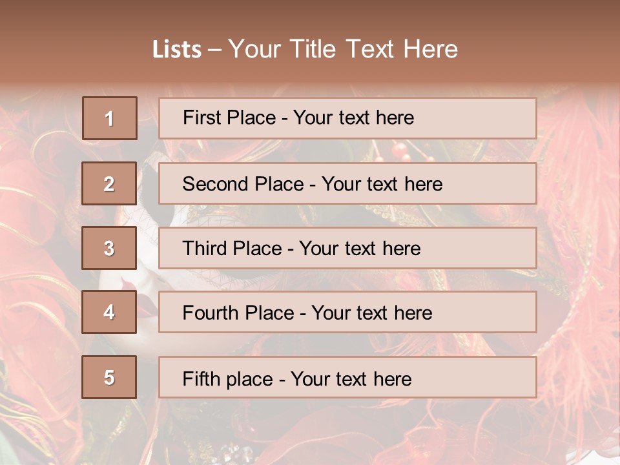The image size is (620, 465).
Task: Click the number 5 box
Action: [x=109, y=377]
